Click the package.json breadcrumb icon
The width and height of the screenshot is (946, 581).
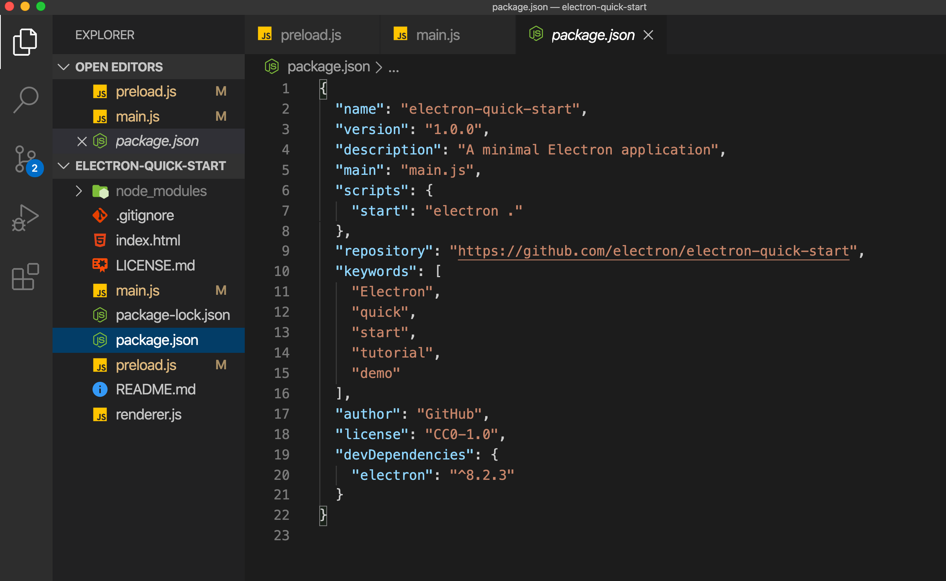pyautogui.click(x=271, y=67)
